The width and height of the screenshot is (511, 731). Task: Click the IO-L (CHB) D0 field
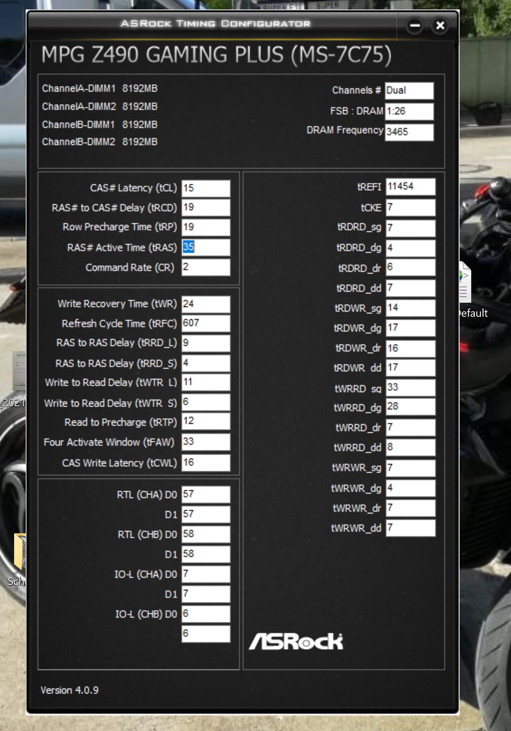click(206, 614)
